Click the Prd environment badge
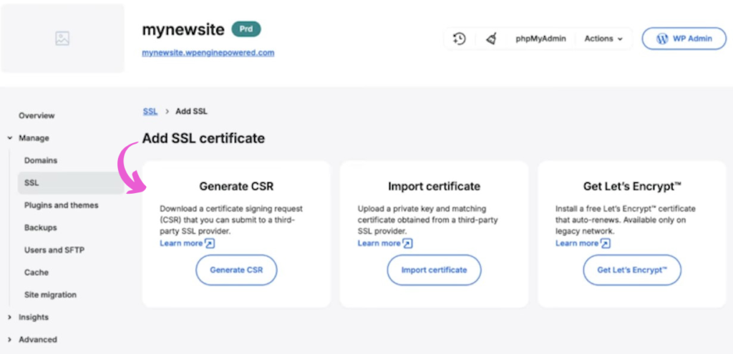 point(246,29)
